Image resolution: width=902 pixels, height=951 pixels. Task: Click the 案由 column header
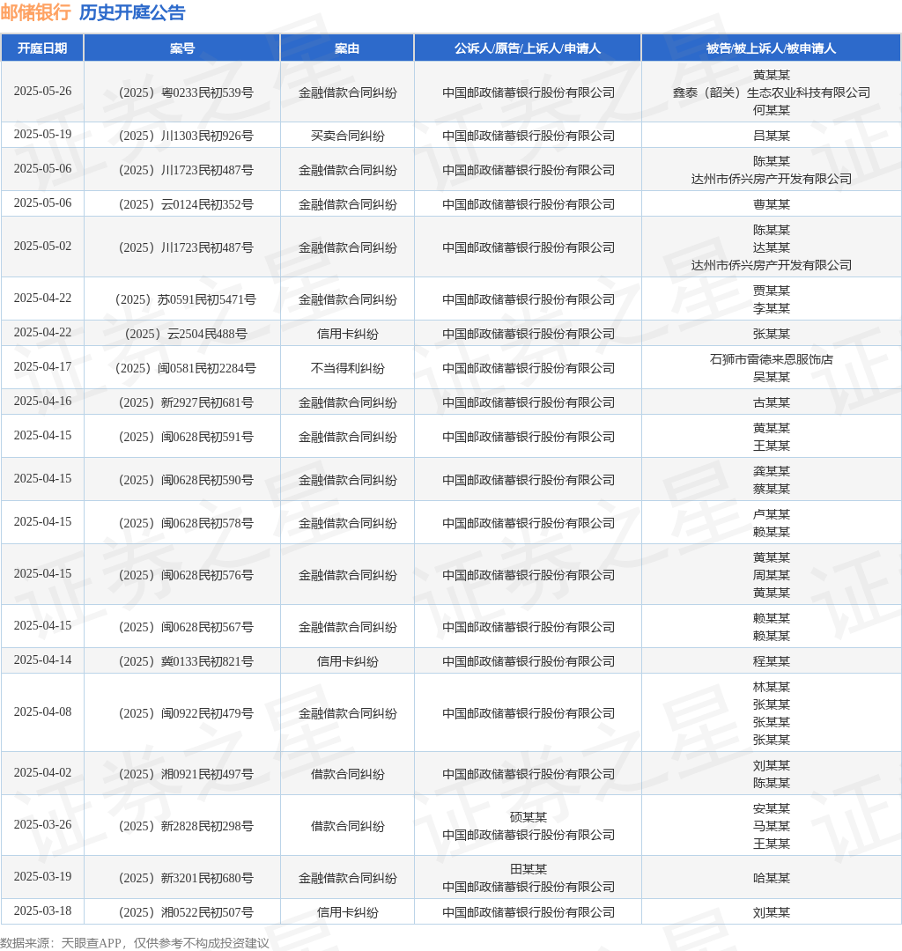pos(347,48)
